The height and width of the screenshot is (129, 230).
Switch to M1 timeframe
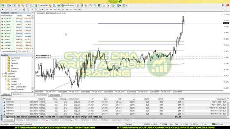coord(47,10)
